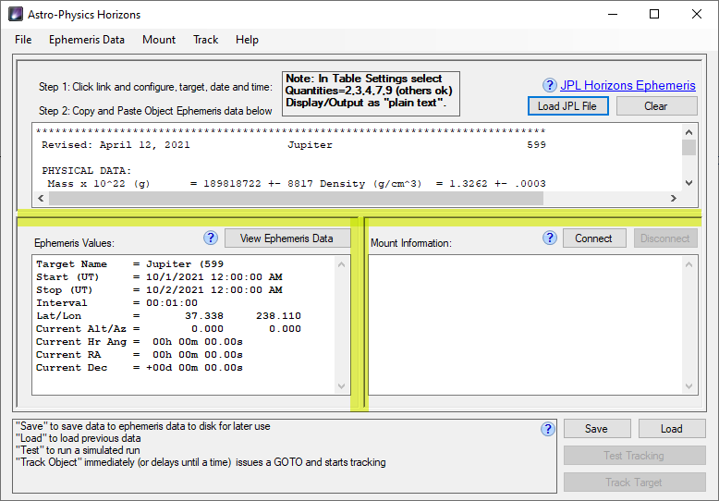
Task: Click the Note about Table Settings quantities
Action: (371, 93)
